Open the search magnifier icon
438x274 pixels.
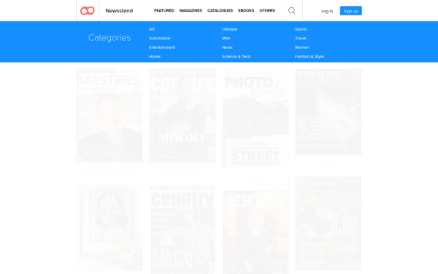click(291, 11)
